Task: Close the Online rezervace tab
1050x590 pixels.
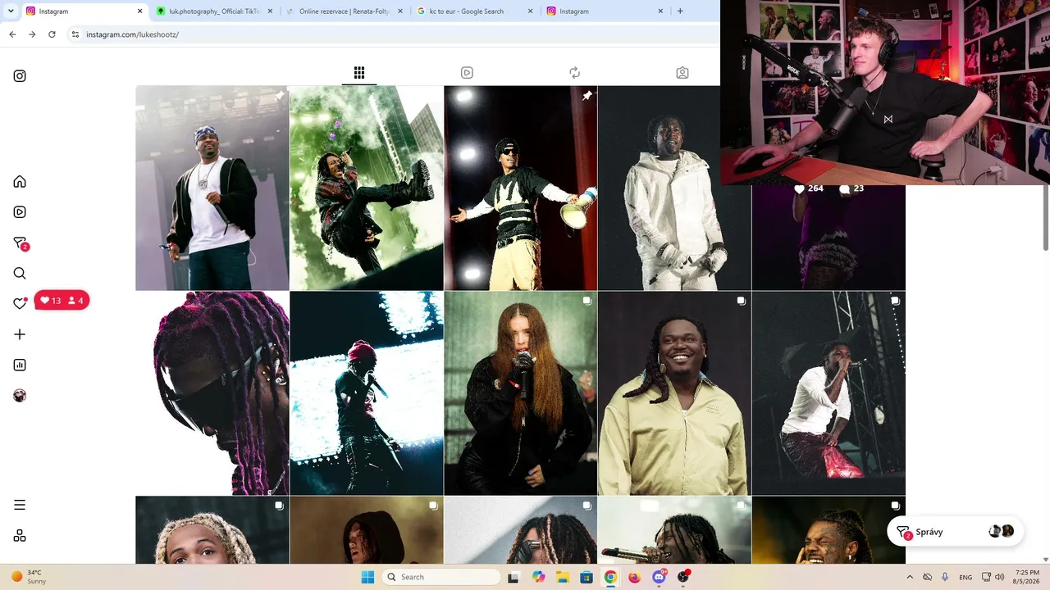Action: click(400, 11)
